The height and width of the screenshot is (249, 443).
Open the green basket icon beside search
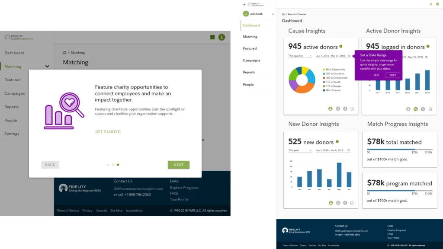[x=437, y=4]
